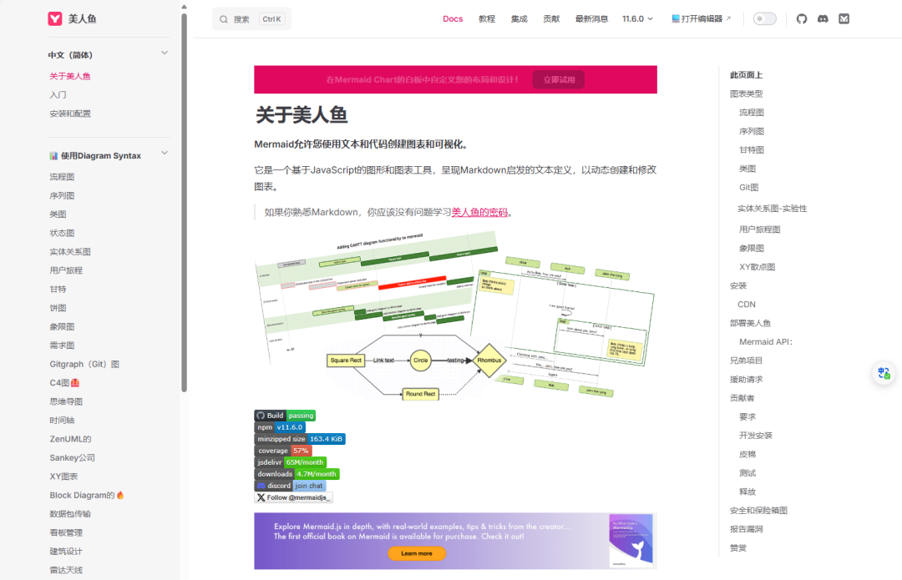Jump to Git图 in page outline
Screen dimensions: 902x580
(748, 188)
